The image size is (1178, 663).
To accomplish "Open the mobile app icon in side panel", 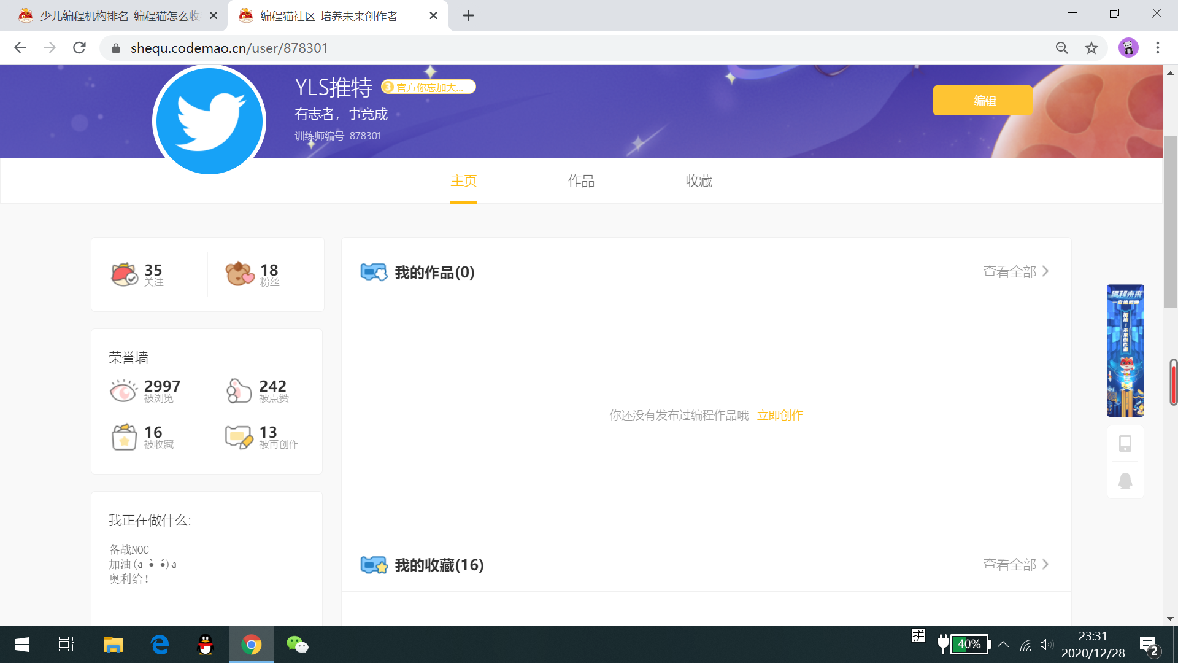I will 1125,443.
